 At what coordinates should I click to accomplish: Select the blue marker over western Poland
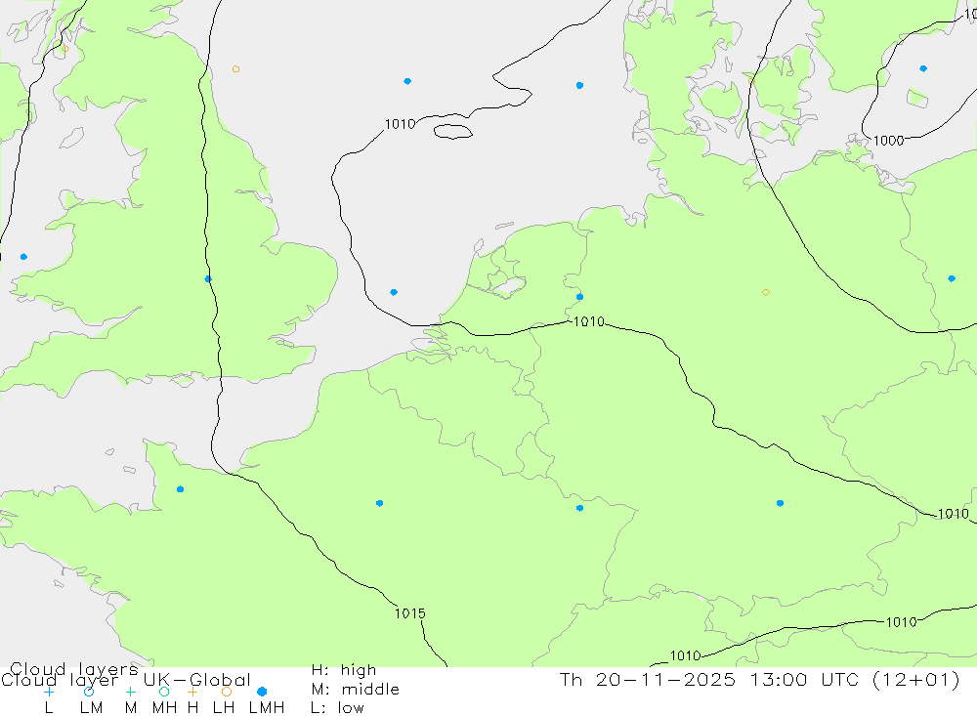click(x=952, y=278)
